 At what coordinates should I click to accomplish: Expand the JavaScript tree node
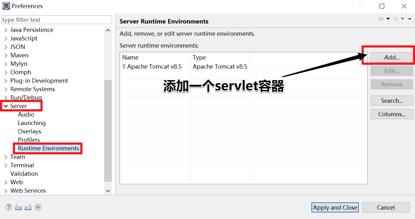click(x=6, y=39)
